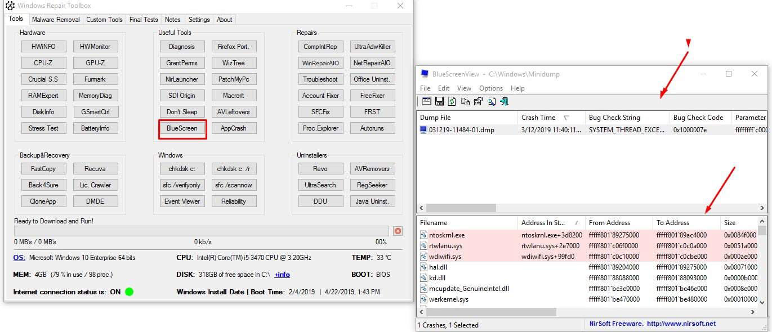Viewport: 772px width, 332px height.
Task: Open the Help menu in BlueScreenView
Action: pos(517,88)
